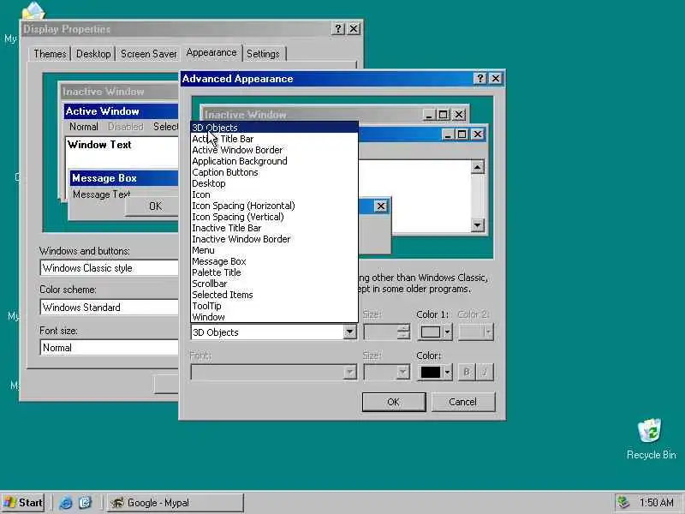685x514 pixels.
Task: Select 3D Objects in the item list
Action: click(x=274, y=128)
